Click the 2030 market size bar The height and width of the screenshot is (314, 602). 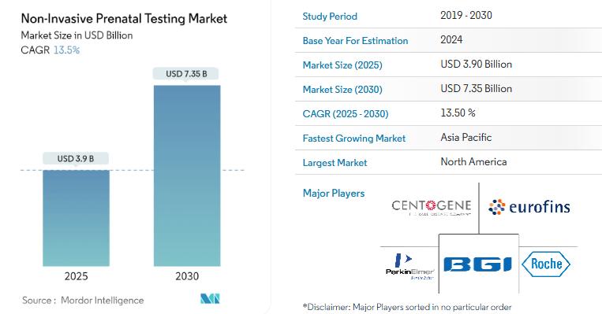point(187,175)
